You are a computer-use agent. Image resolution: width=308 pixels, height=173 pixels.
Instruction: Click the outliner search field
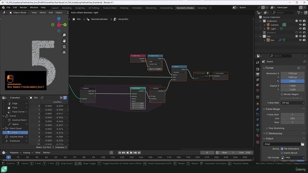tap(283, 12)
